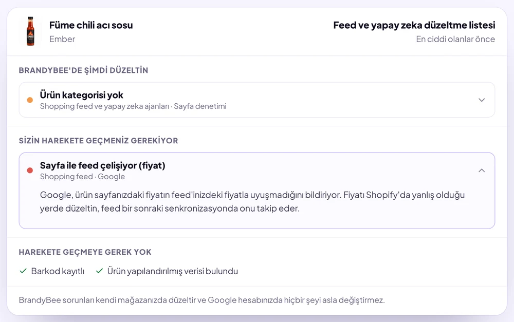514x322 pixels.
Task: Click the red status dot for price conflict
Action: (x=30, y=171)
